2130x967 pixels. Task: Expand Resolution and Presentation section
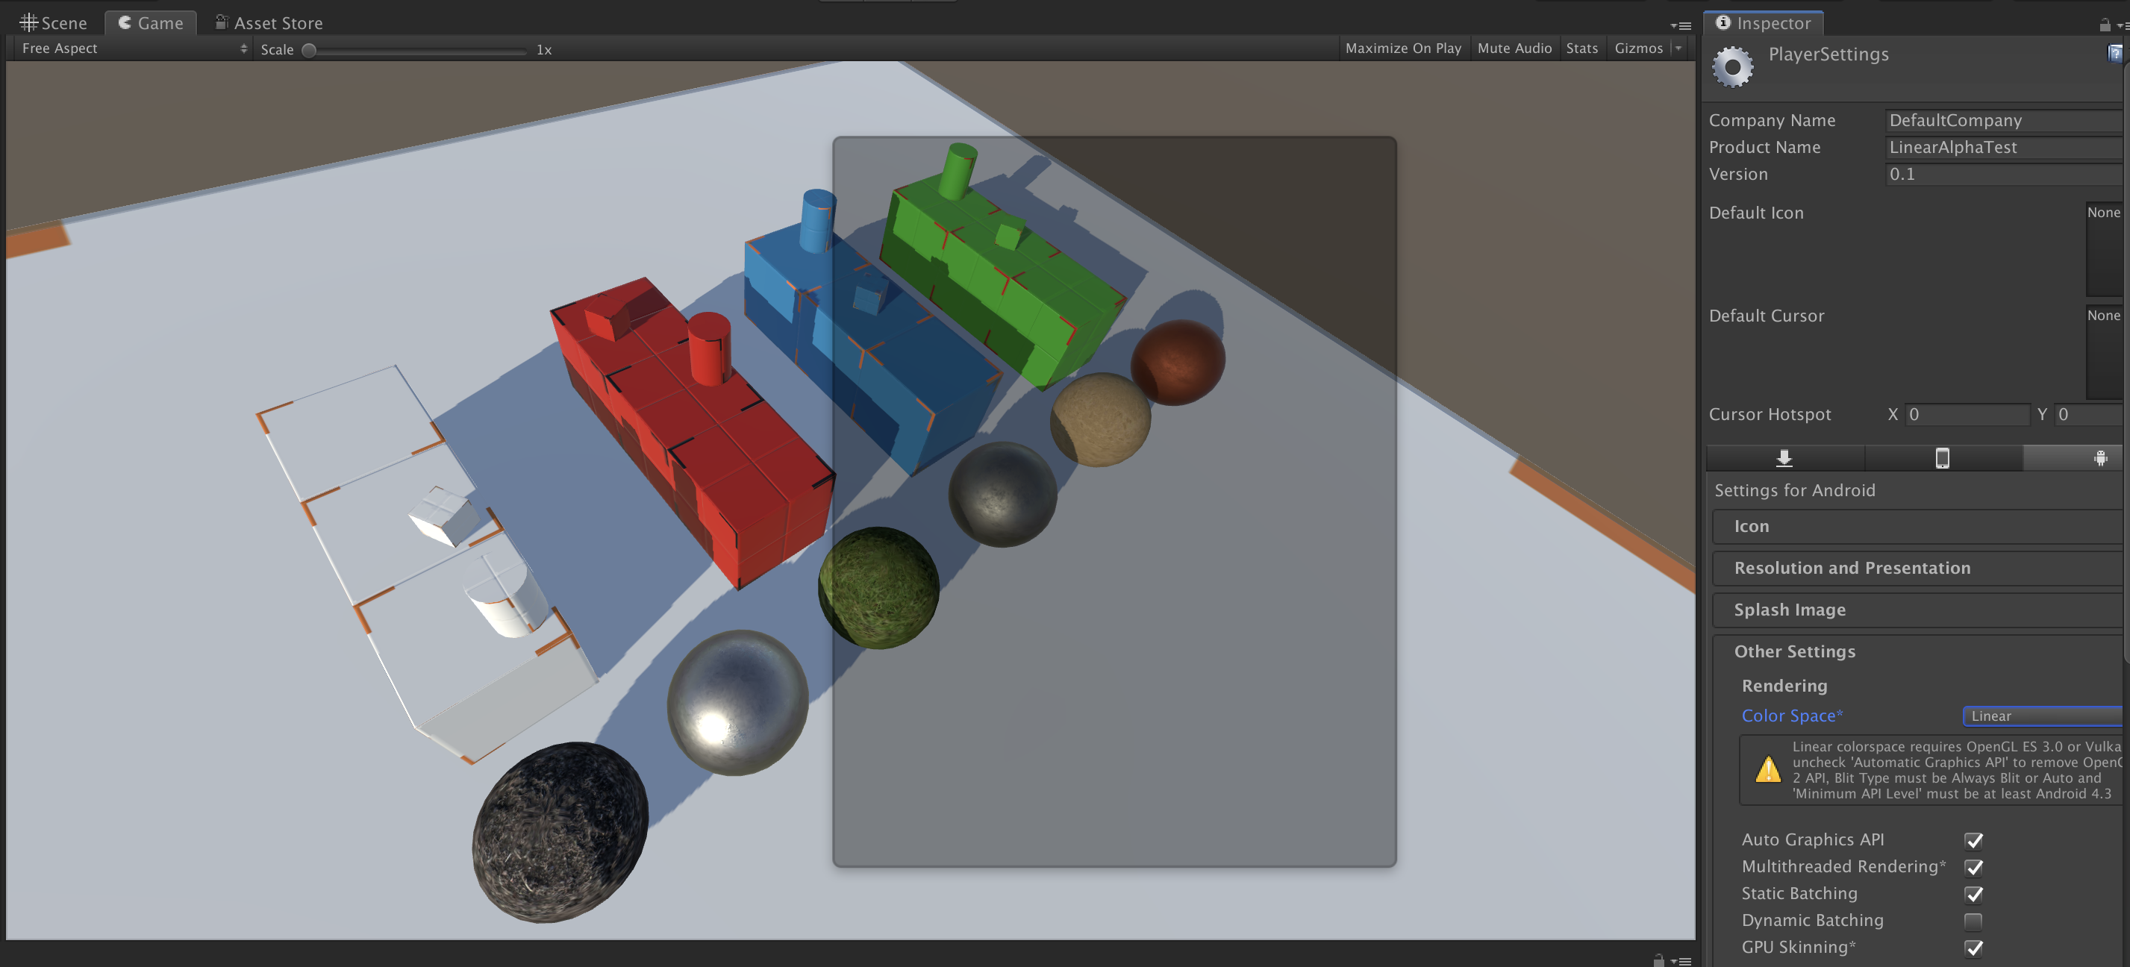click(1852, 568)
